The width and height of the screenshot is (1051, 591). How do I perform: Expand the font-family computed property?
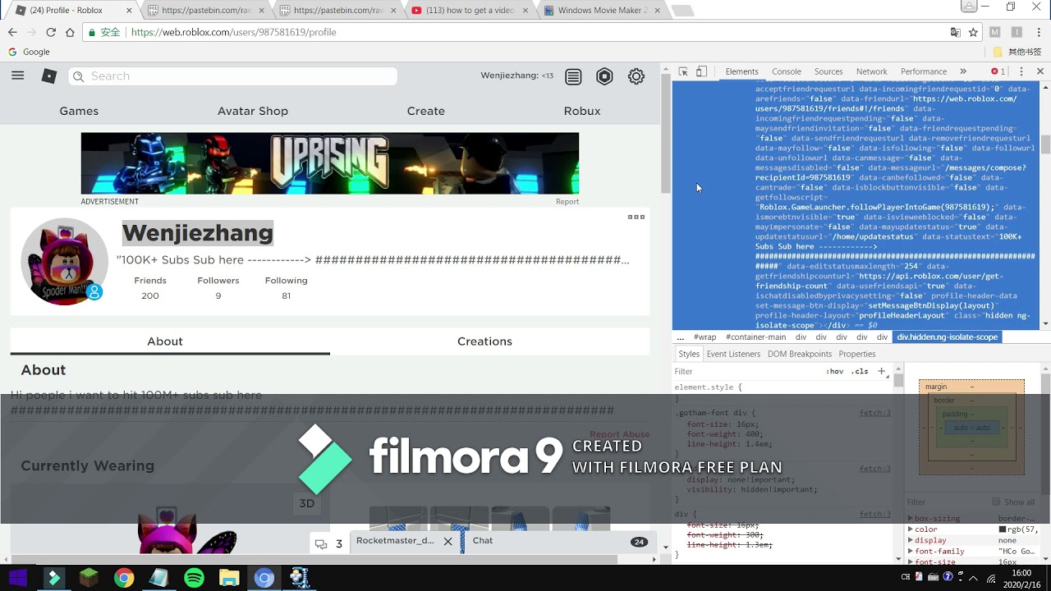pyautogui.click(x=910, y=552)
